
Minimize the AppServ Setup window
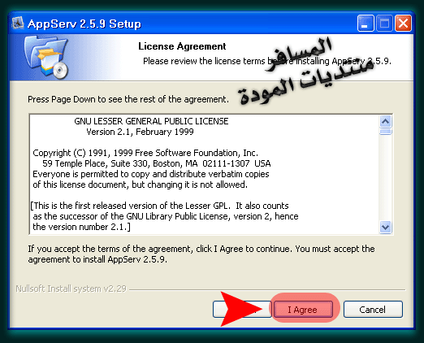tap(366, 24)
